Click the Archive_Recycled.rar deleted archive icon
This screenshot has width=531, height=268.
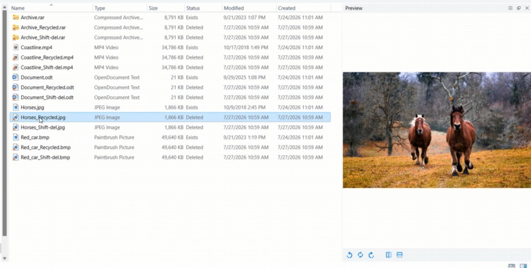[x=16, y=27]
